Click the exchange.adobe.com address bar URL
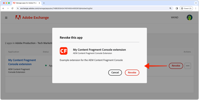Viewport: 199px width, 100px height. pos(56,8)
